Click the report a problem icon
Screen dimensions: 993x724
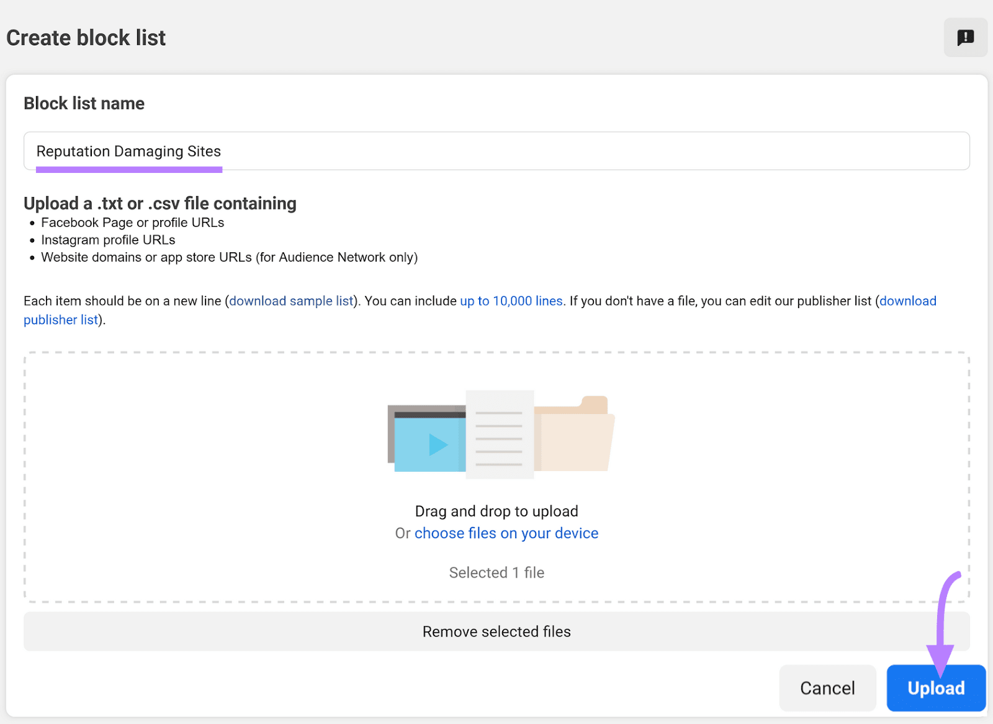click(965, 38)
